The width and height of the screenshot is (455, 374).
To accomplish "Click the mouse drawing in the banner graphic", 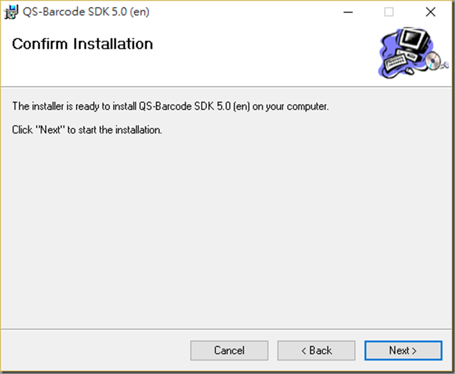I will click(x=409, y=71).
